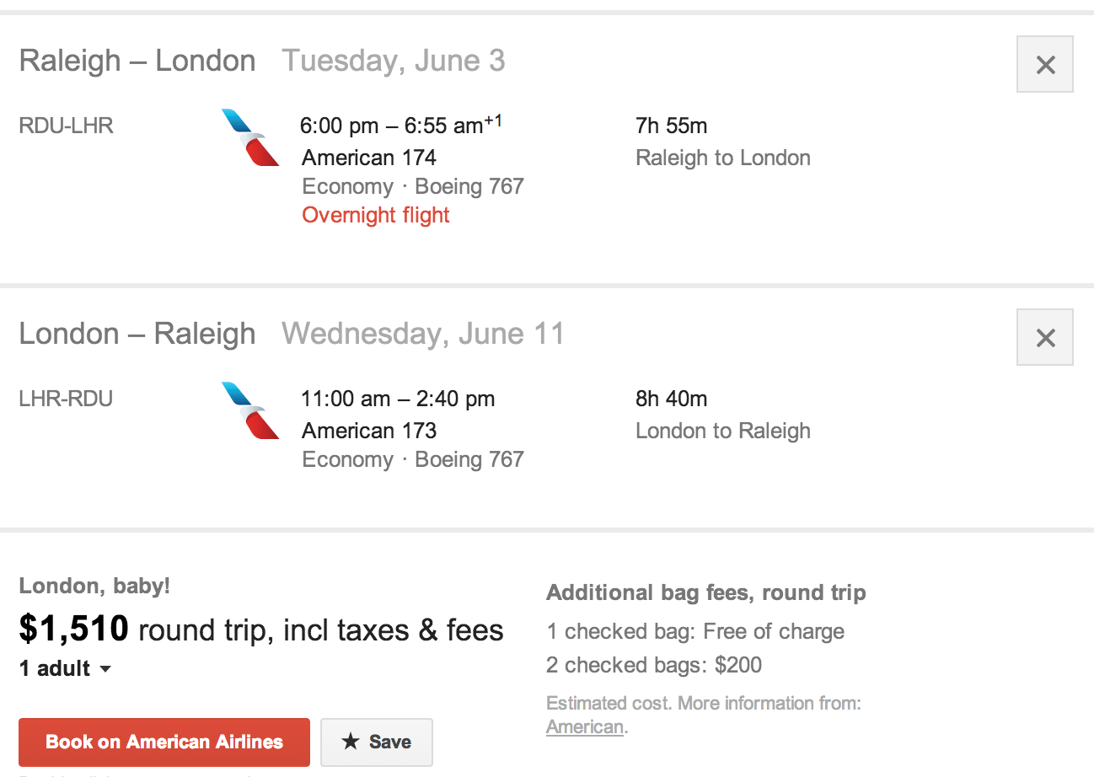Save this itinerary with the star button
1094x777 pixels.
(x=377, y=742)
